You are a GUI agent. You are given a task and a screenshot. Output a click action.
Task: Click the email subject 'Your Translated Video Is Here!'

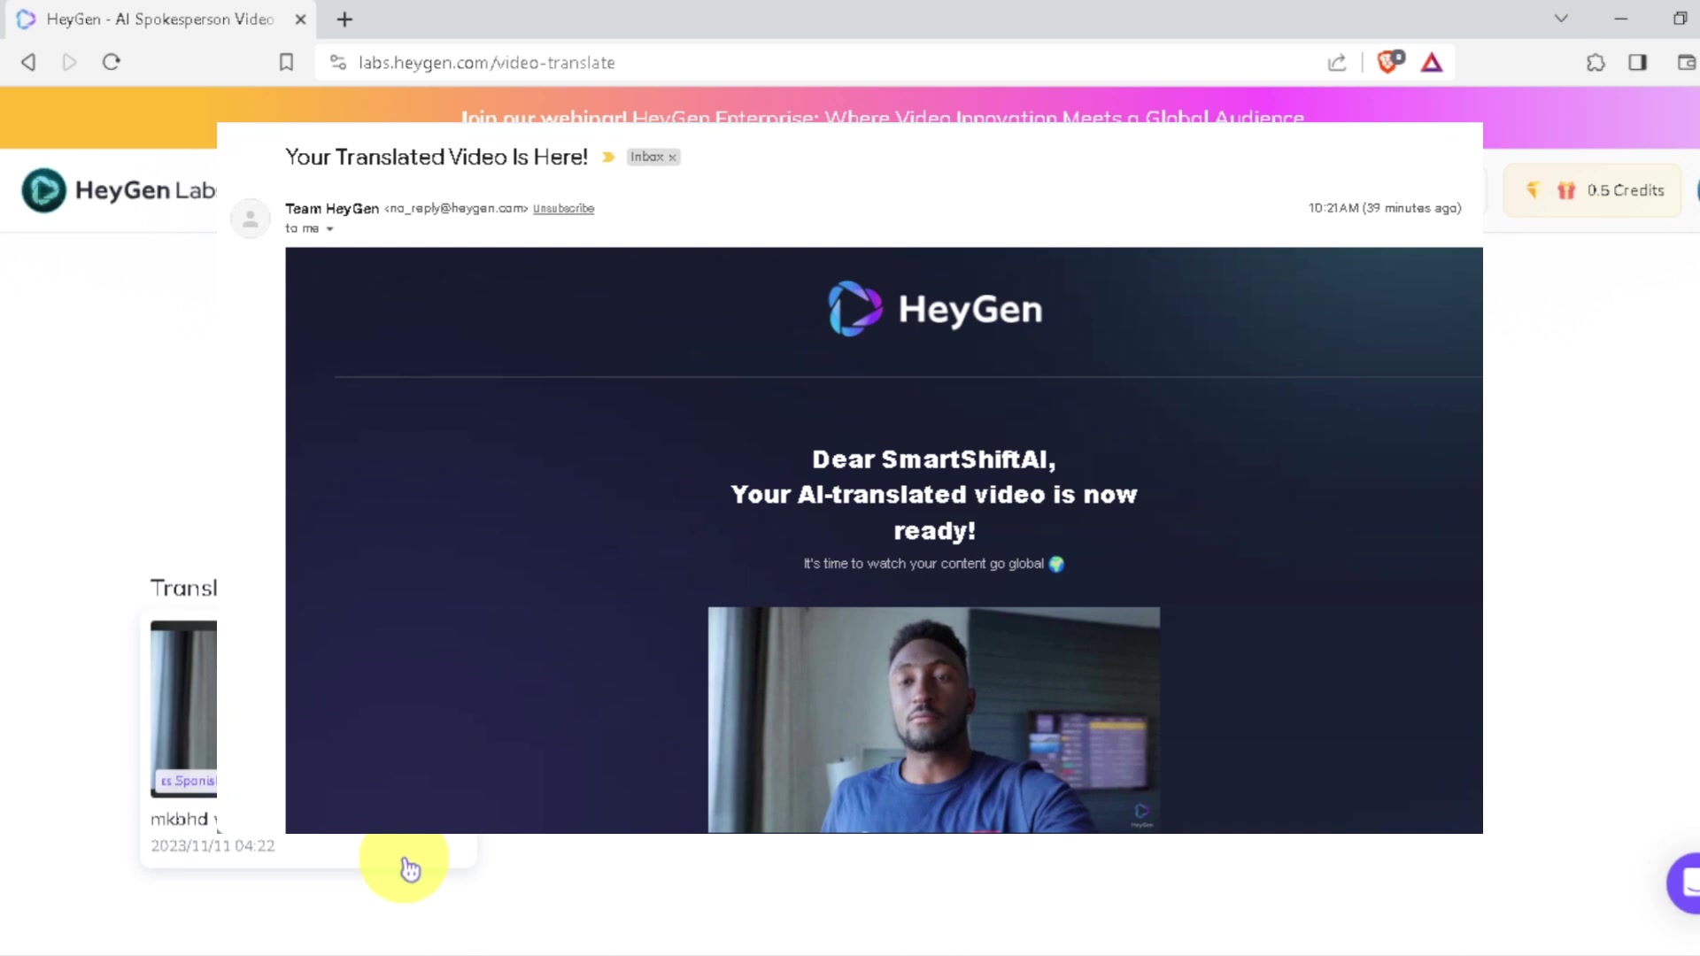437,157
